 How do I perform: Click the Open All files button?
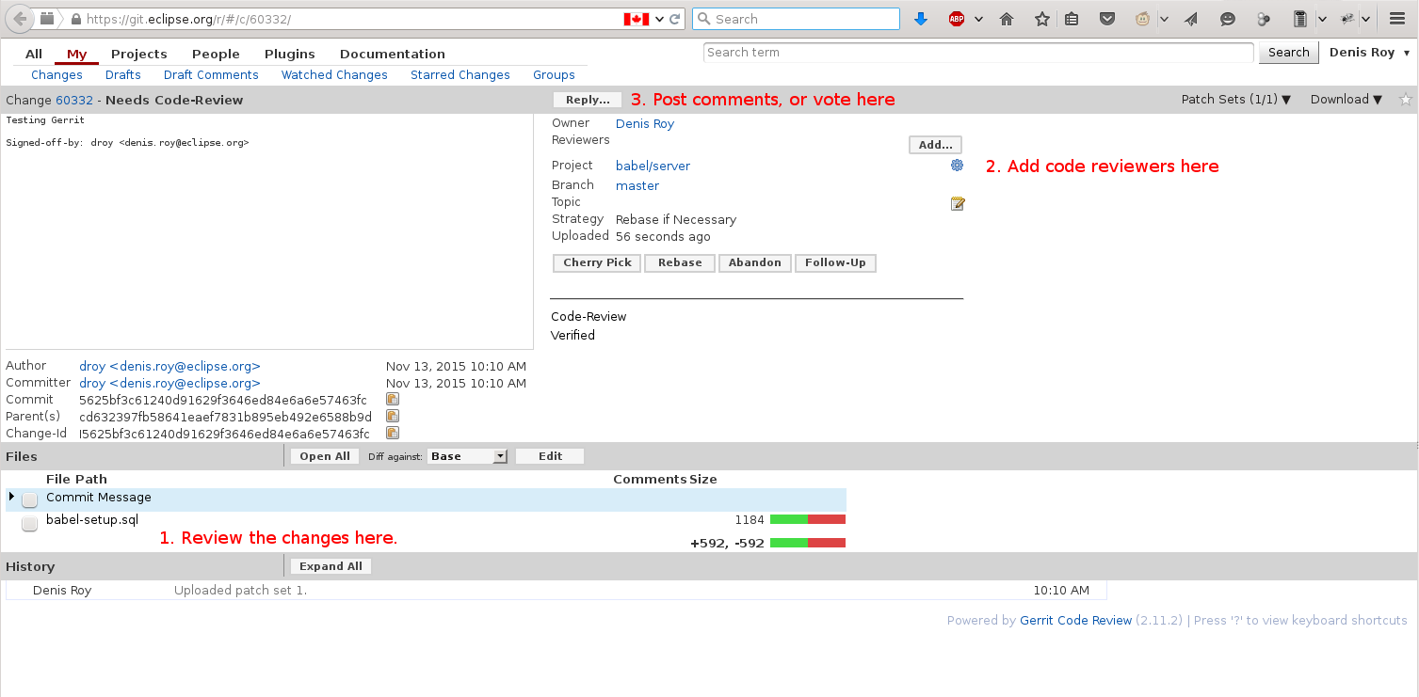coord(325,456)
